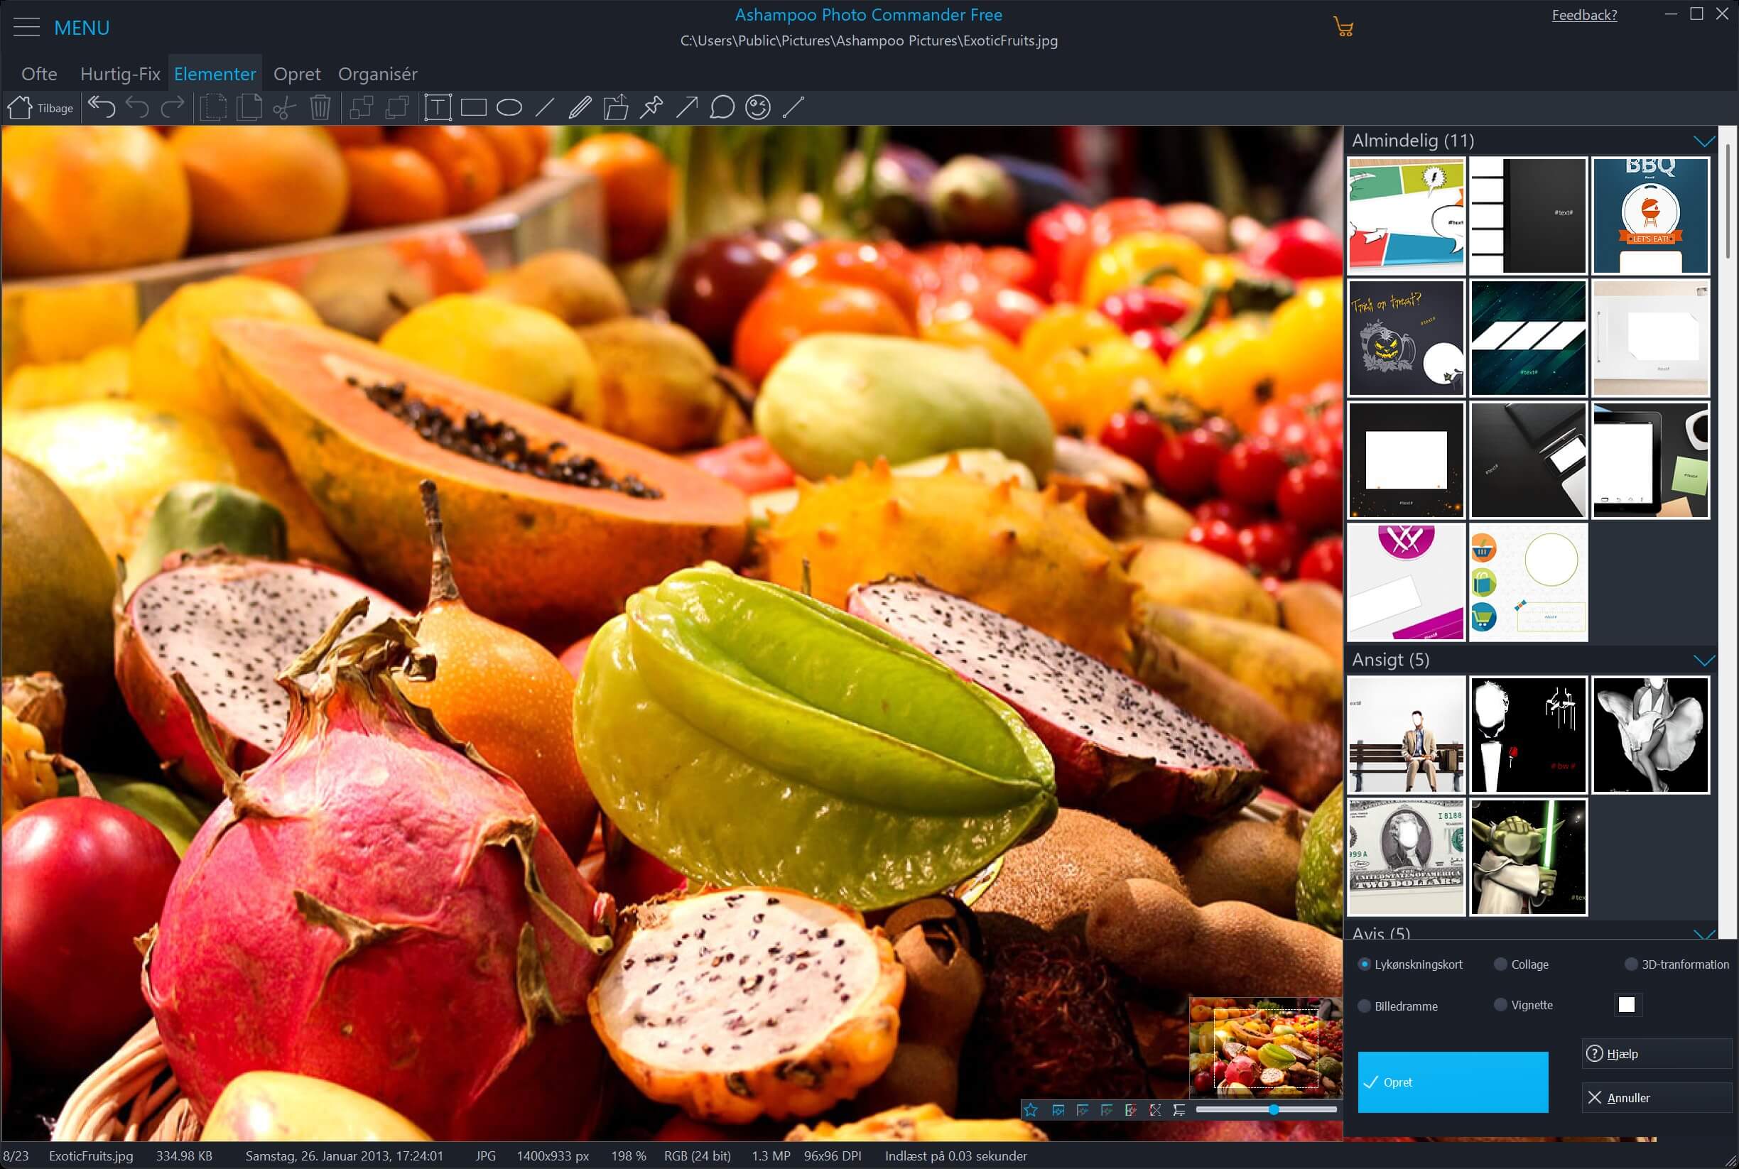Enable the Vignette radio option
Screen dimensions: 1739x1169
tap(1500, 1005)
